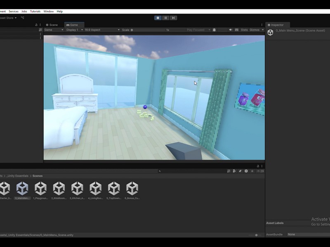Stop play mode with the Play button

pos(158,18)
